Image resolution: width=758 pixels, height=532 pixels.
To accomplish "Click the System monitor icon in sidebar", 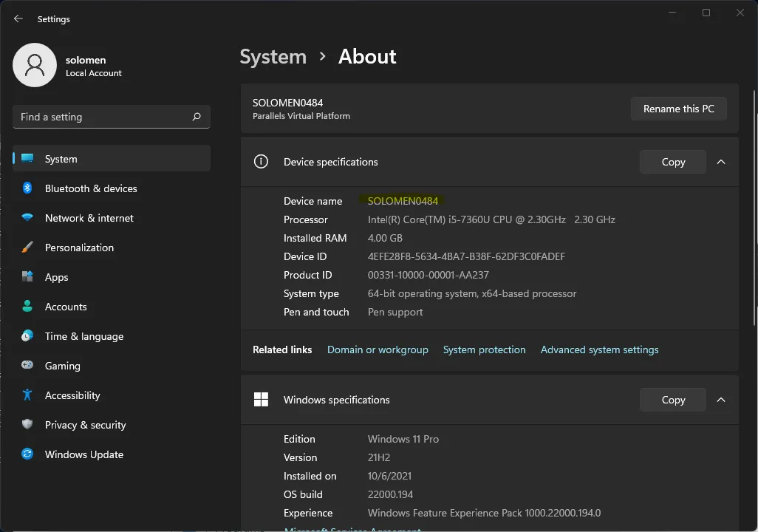I will (27, 159).
